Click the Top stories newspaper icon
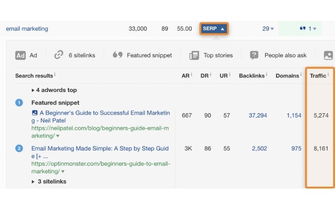Image resolution: width=335 pixels, height=209 pixels. click(194, 56)
